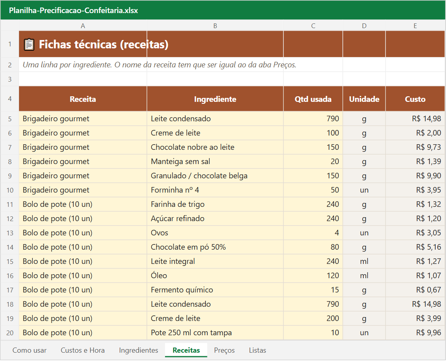Select the Fichas técnicas (receitas) title cell
The height and width of the screenshot is (361, 446).
pos(83,44)
